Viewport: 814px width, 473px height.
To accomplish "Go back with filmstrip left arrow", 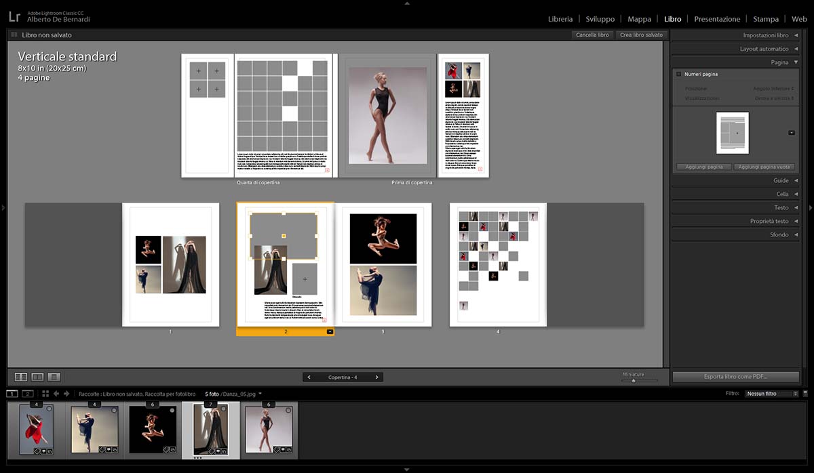I will tap(56, 393).
